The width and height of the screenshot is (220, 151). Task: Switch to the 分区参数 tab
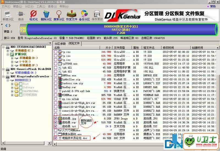point(60,44)
